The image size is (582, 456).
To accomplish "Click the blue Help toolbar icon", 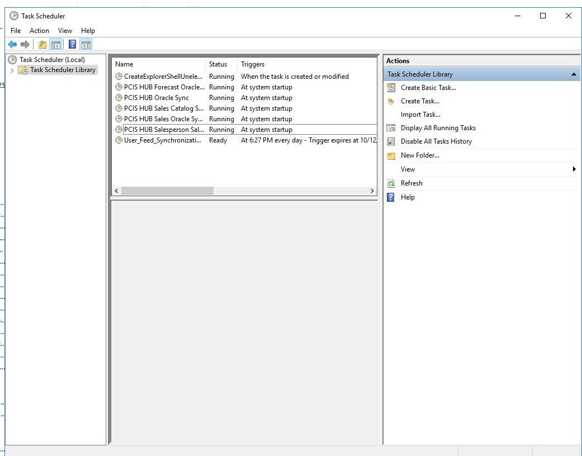I will (x=72, y=45).
